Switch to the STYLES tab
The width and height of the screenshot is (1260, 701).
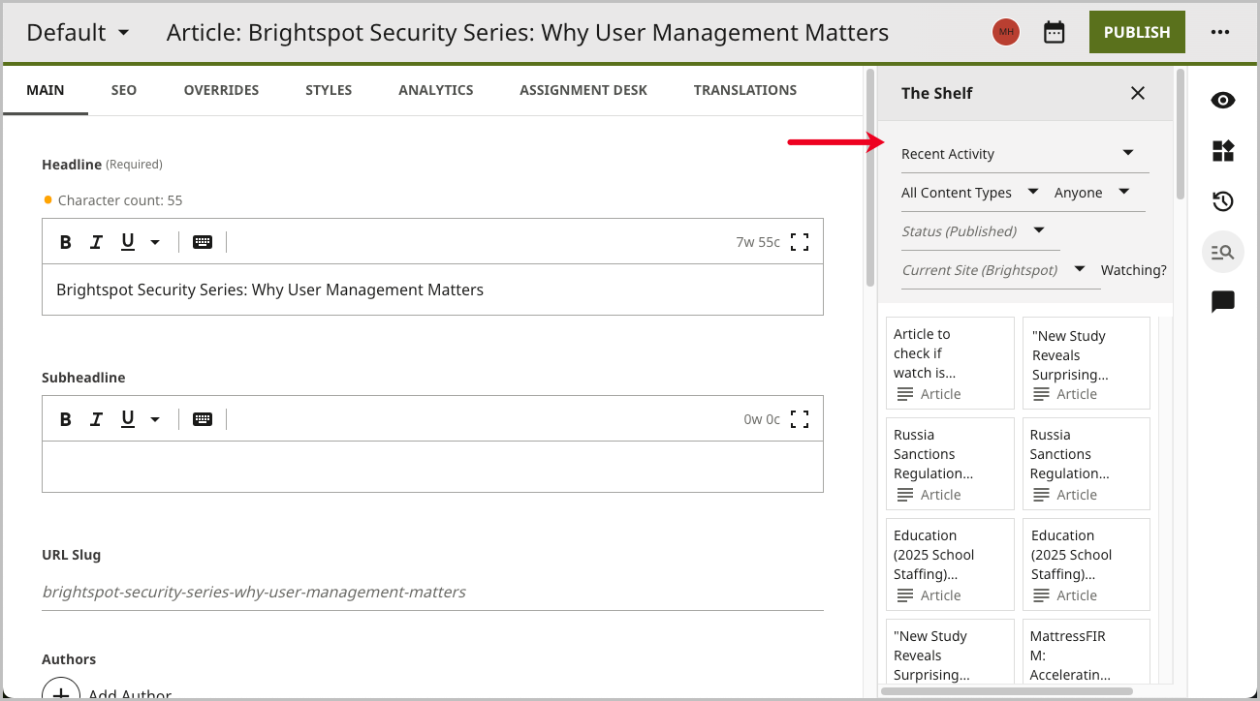pyautogui.click(x=329, y=90)
